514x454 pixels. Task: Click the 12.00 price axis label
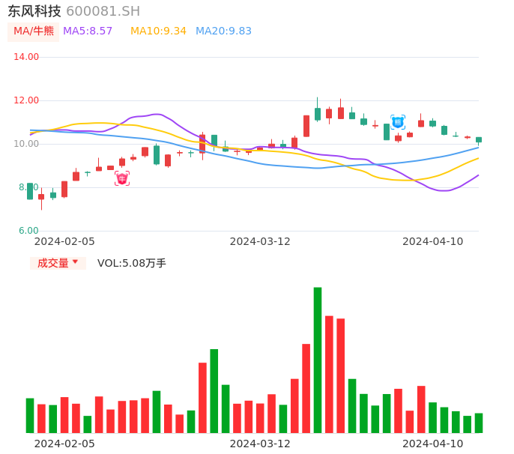pos(26,100)
